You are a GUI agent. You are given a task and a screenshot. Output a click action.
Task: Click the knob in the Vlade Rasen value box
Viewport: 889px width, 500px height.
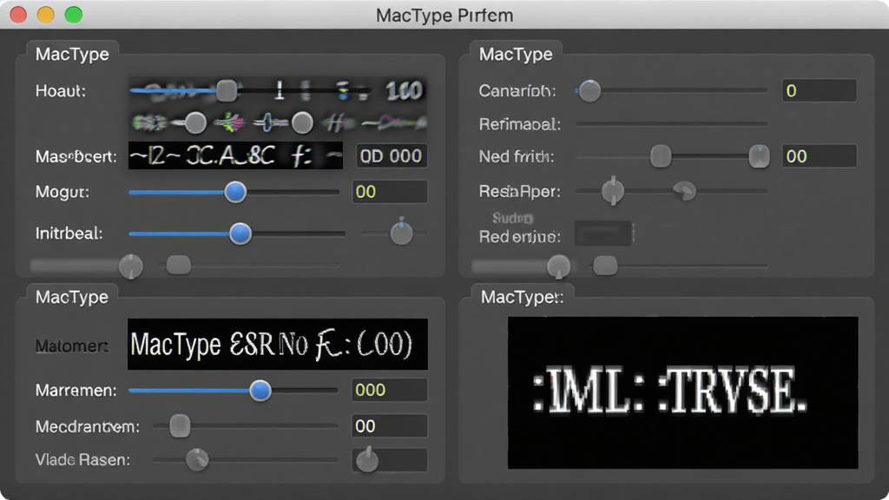367,461
